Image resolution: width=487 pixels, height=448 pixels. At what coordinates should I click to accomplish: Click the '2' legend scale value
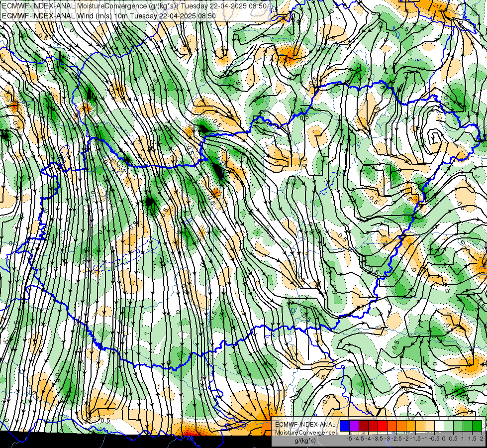point(482,439)
